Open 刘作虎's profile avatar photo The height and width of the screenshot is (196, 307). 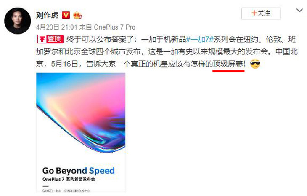18,21
